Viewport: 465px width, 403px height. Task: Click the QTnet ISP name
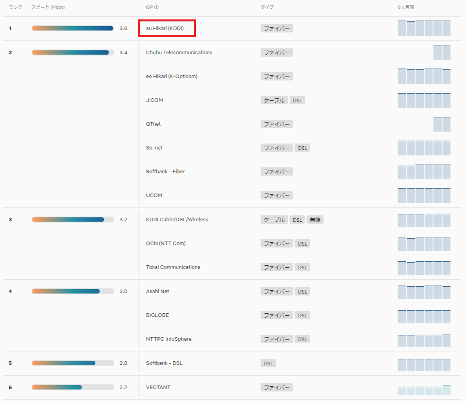tap(153, 124)
